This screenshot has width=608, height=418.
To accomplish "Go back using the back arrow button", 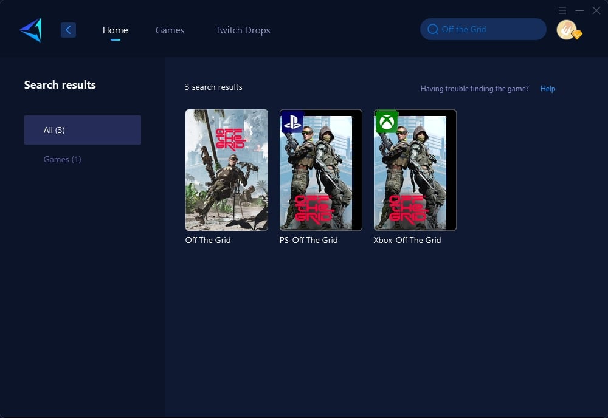I will (68, 30).
